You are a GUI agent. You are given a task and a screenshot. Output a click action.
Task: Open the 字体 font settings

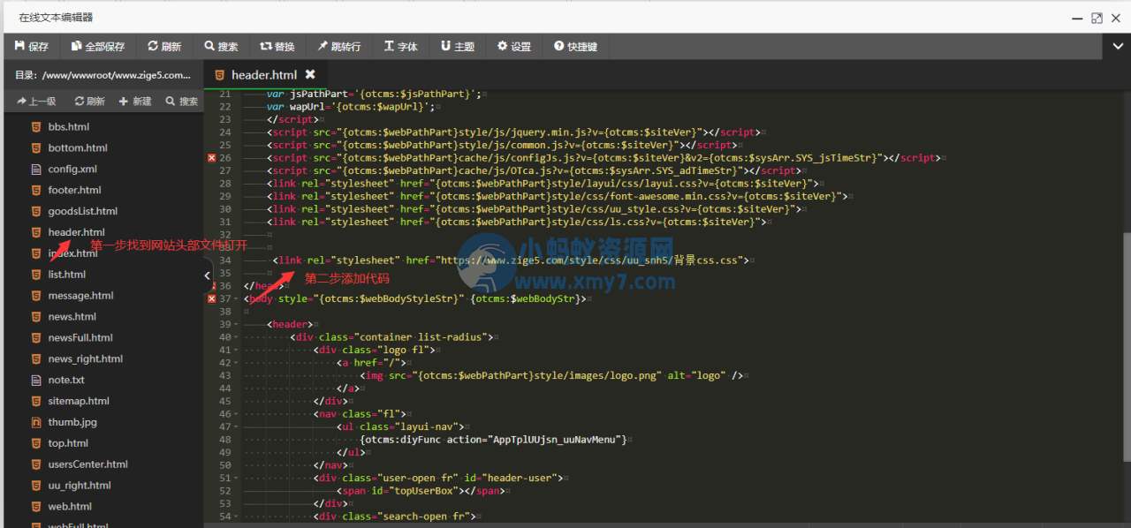[401, 47]
